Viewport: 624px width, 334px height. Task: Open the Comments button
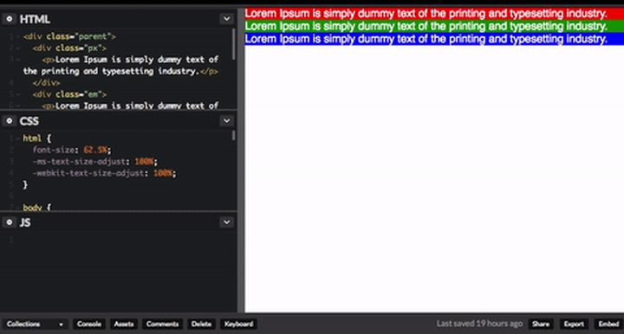tap(162, 324)
